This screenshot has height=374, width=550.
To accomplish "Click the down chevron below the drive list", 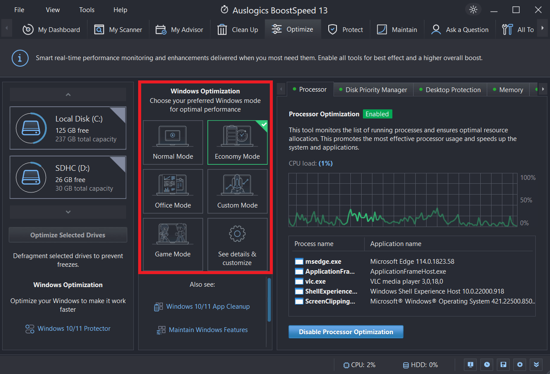I will point(68,212).
